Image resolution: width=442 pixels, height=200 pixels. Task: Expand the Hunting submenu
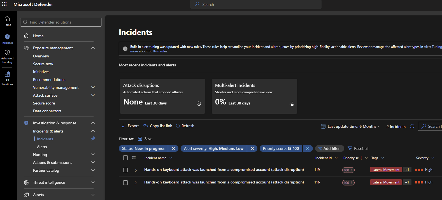coord(93,155)
